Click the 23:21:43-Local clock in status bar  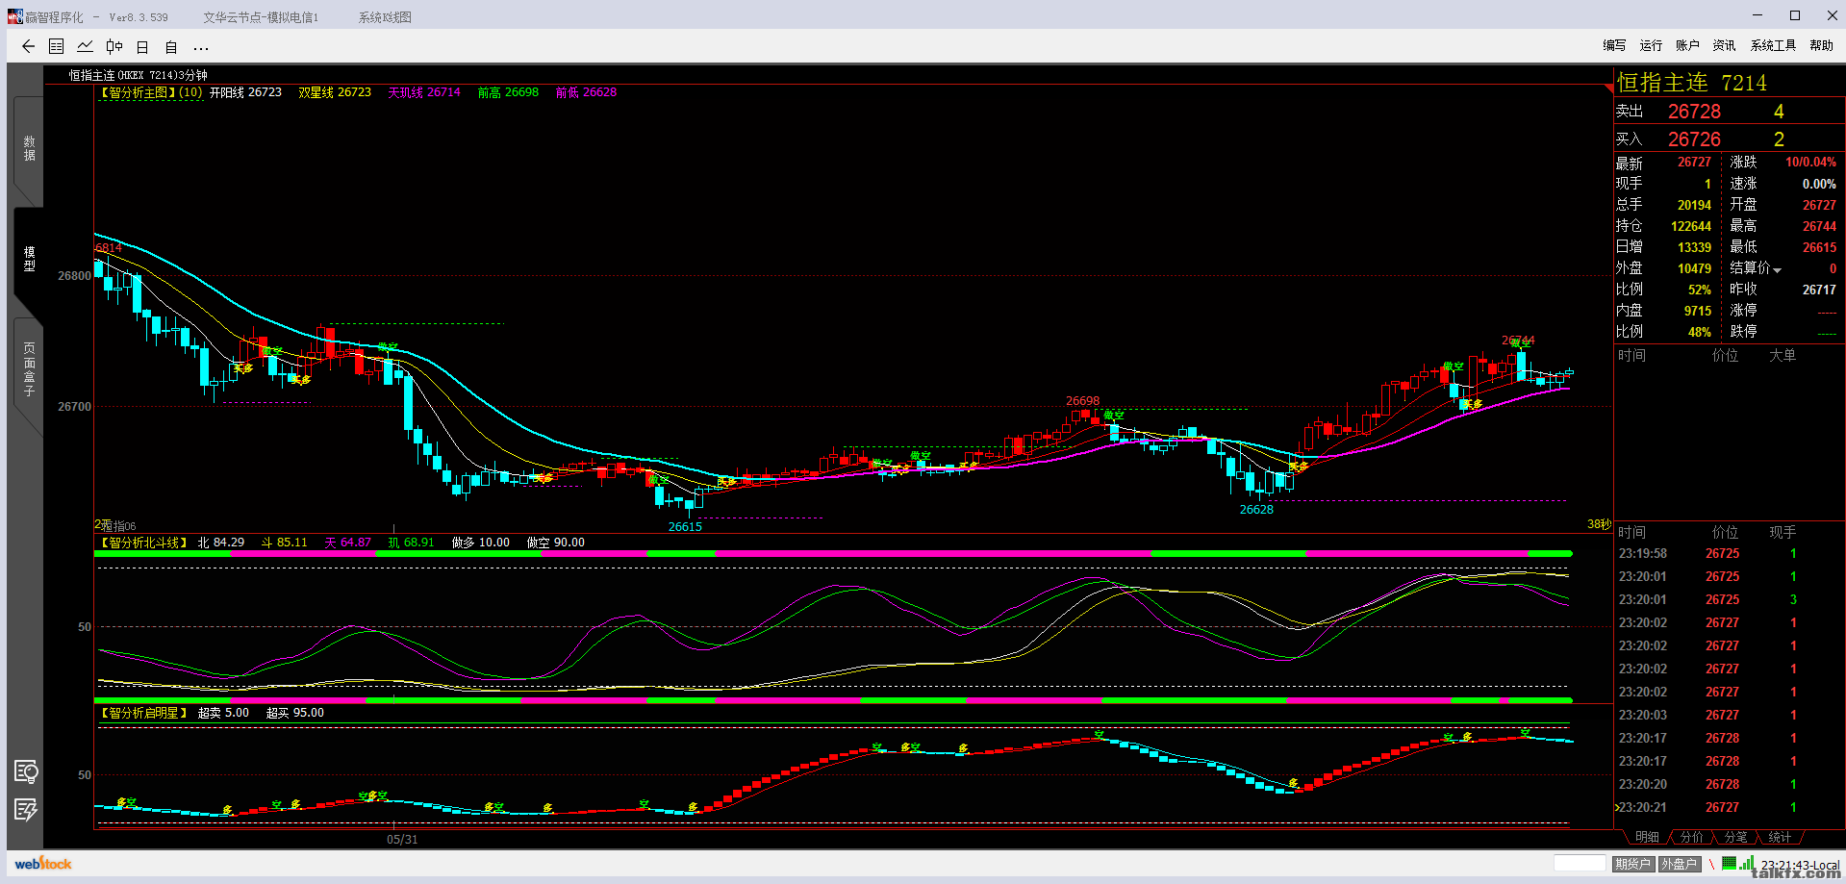pos(1800,865)
